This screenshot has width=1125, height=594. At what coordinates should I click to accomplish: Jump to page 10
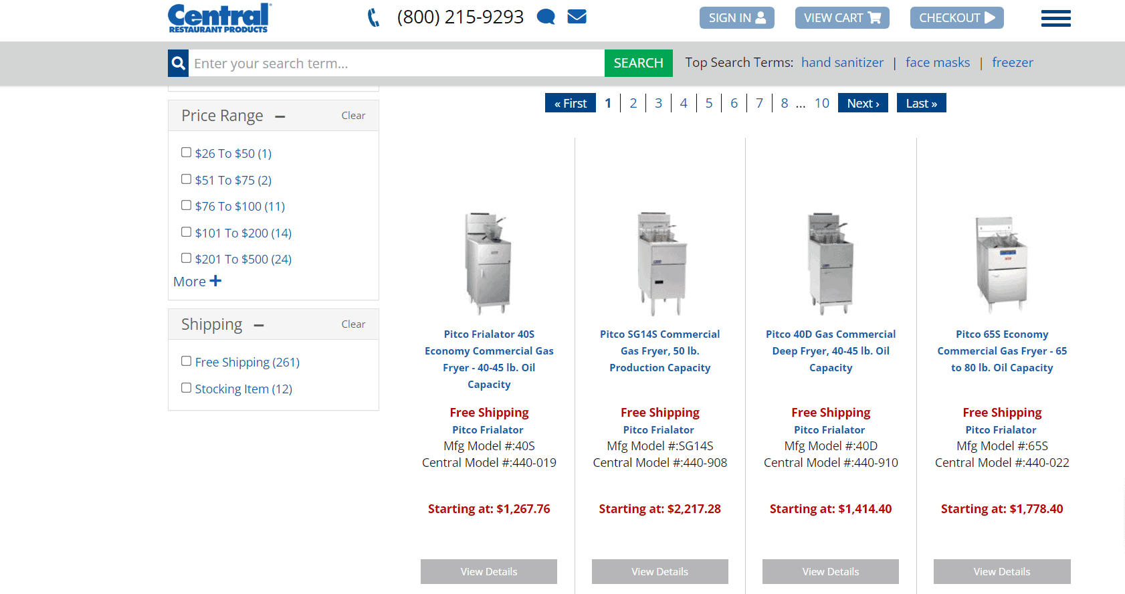(x=822, y=103)
